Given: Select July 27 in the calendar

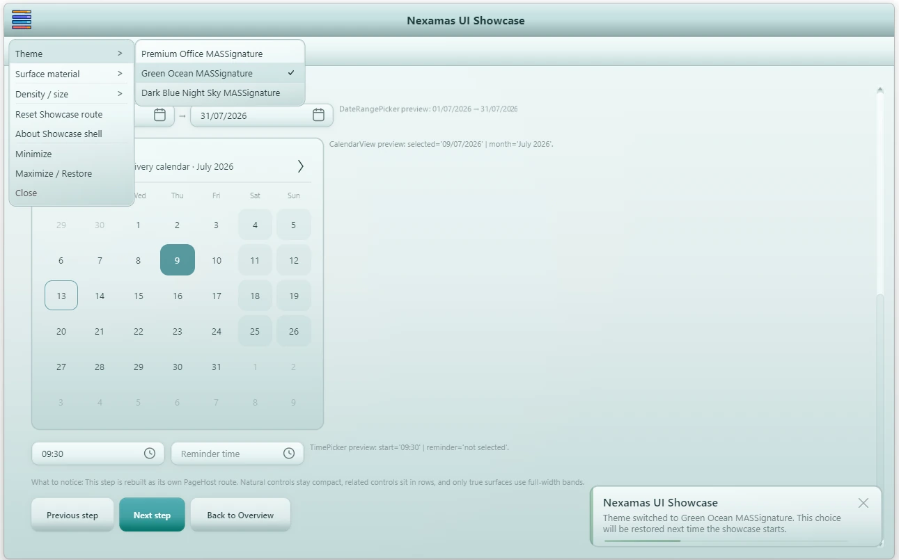Looking at the screenshot, I should tap(61, 367).
